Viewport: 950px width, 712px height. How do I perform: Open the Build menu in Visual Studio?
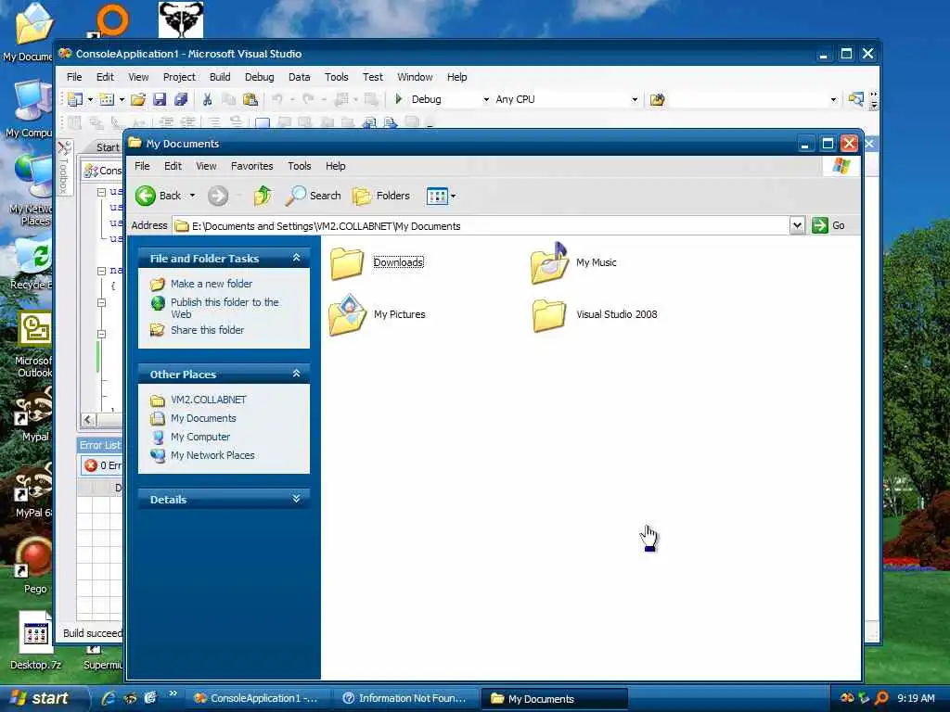220,77
